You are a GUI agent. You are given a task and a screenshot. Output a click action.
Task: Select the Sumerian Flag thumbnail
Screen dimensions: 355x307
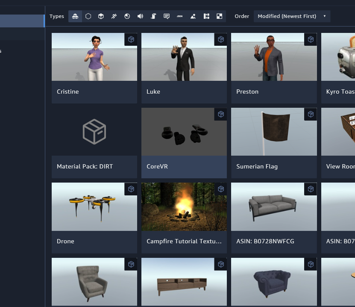[274, 132]
